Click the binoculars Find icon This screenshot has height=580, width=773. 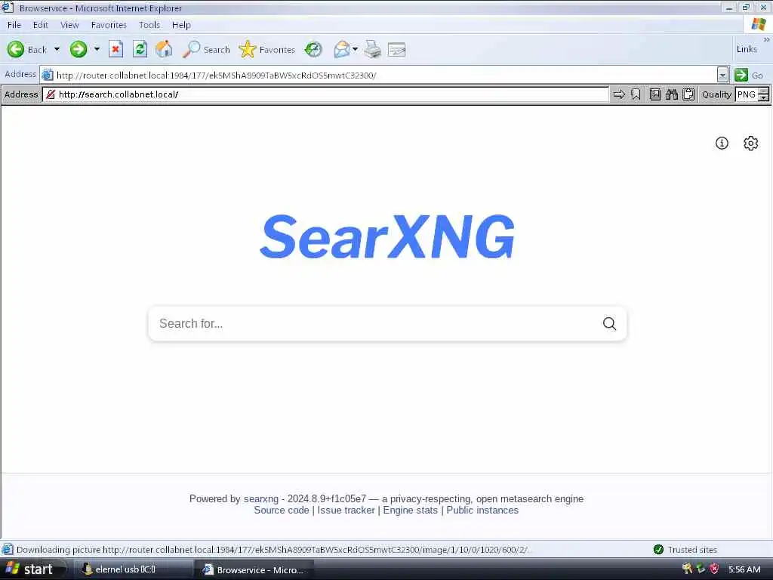point(671,94)
